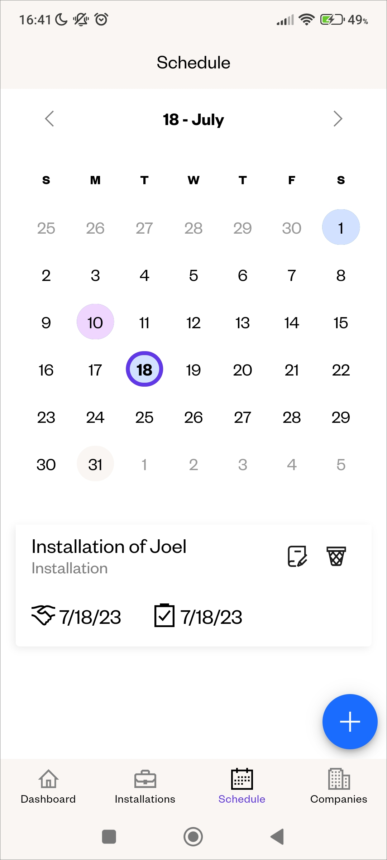Advance to next month with right chevron
387x860 pixels.
point(338,119)
